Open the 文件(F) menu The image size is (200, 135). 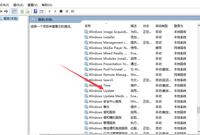pyautogui.click(x=5, y=5)
